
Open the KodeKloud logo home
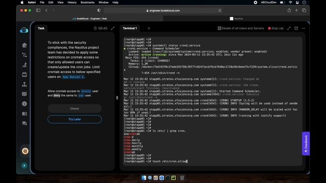24,30
